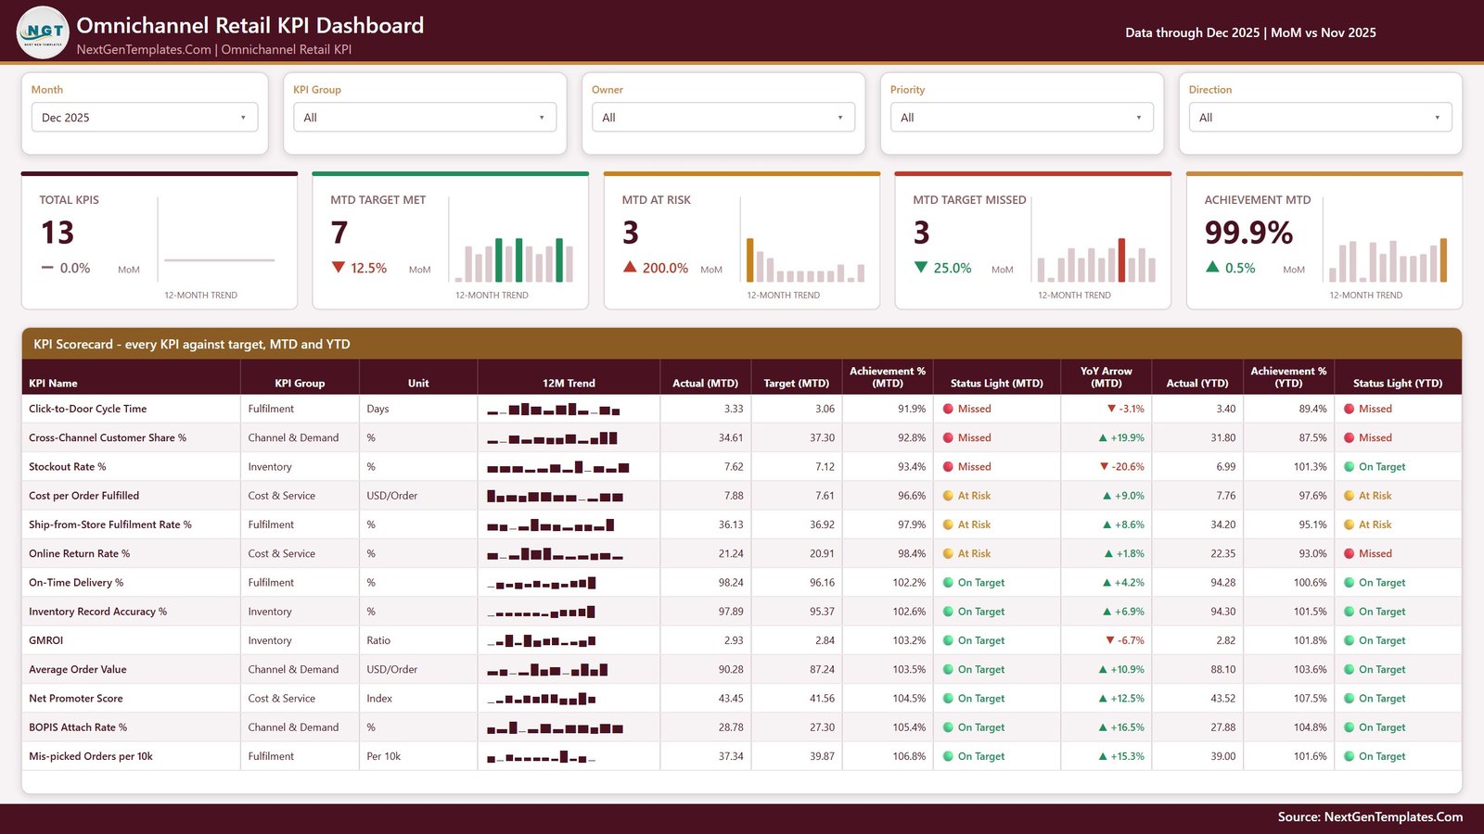Click the red down arrow in MTD Target Met card
The height and width of the screenshot is (834, 1484).
[338, 267]
